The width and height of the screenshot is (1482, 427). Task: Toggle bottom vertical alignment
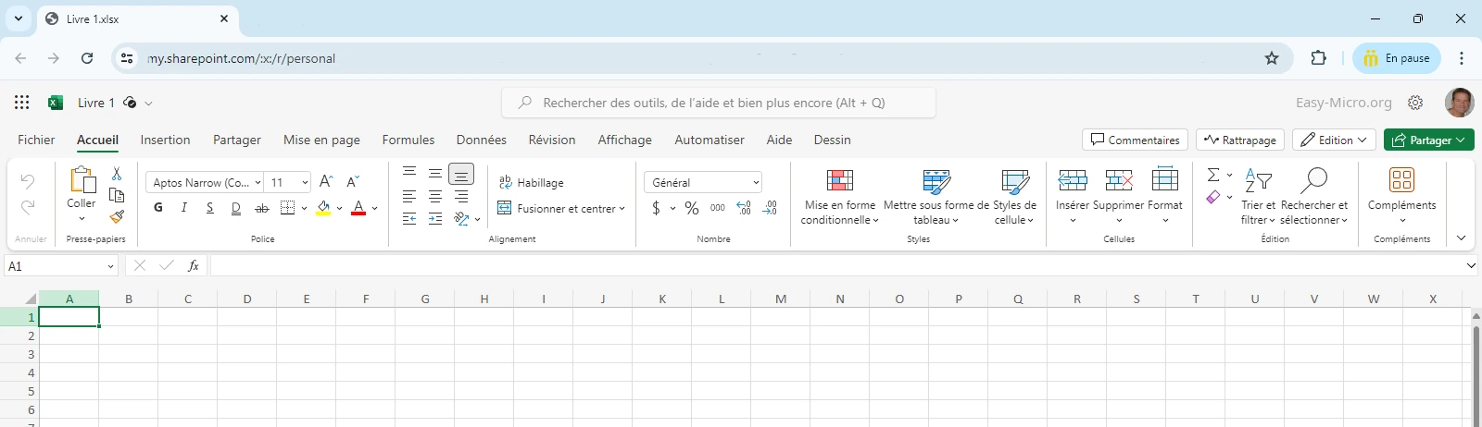(461, 174)
